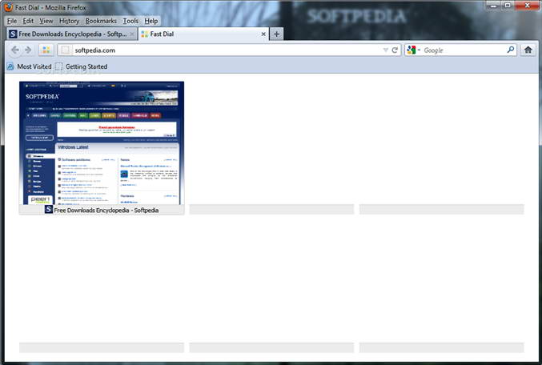This screenshot has height=365, width=542.
Task: Maximize the Firefox window
Action: (508, 5)
